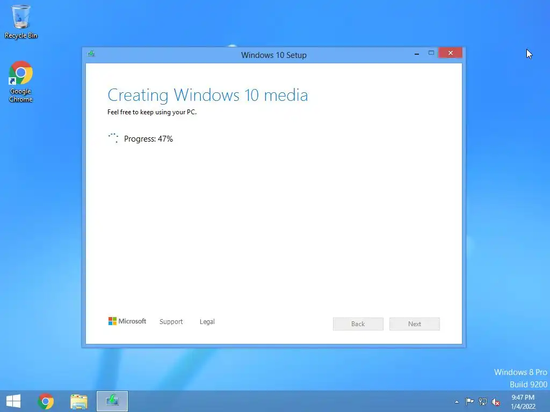Click the Microsoft logo in setup

click(x=127, y=321)
